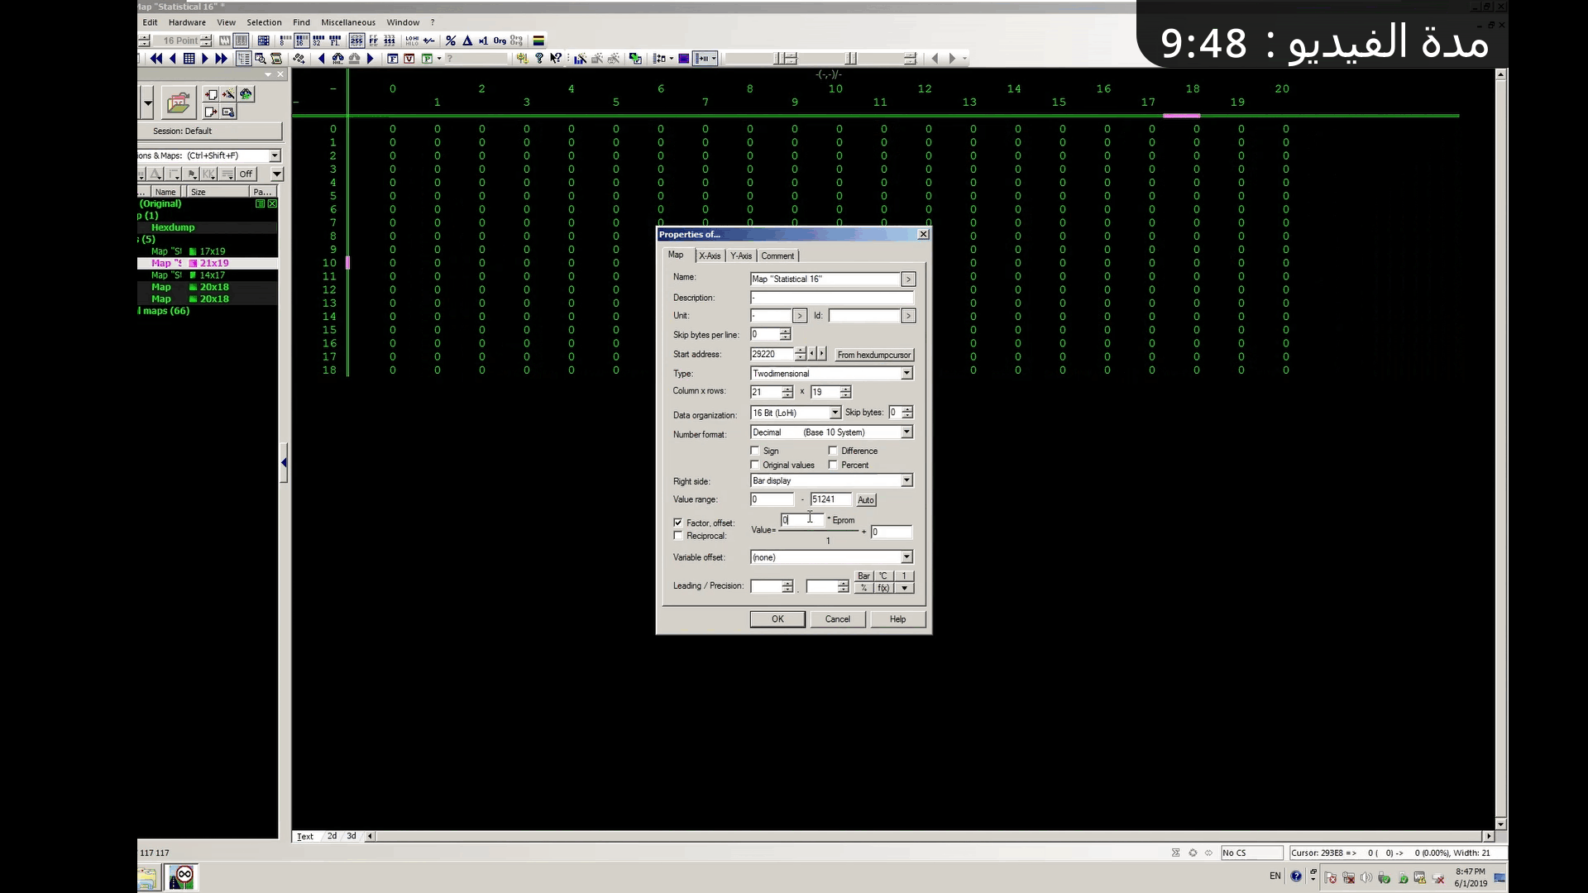Open the Right side Bar display dropdown
This screenshot has height=893, width=1588.
tap(906, 480)
